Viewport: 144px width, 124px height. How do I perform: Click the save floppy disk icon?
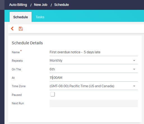pos(21,29)
